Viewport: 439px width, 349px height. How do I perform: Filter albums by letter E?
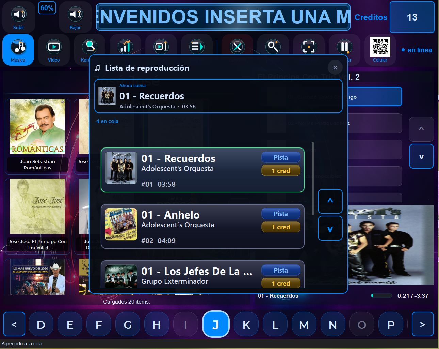pyautogui.click(x=70, y=325)
